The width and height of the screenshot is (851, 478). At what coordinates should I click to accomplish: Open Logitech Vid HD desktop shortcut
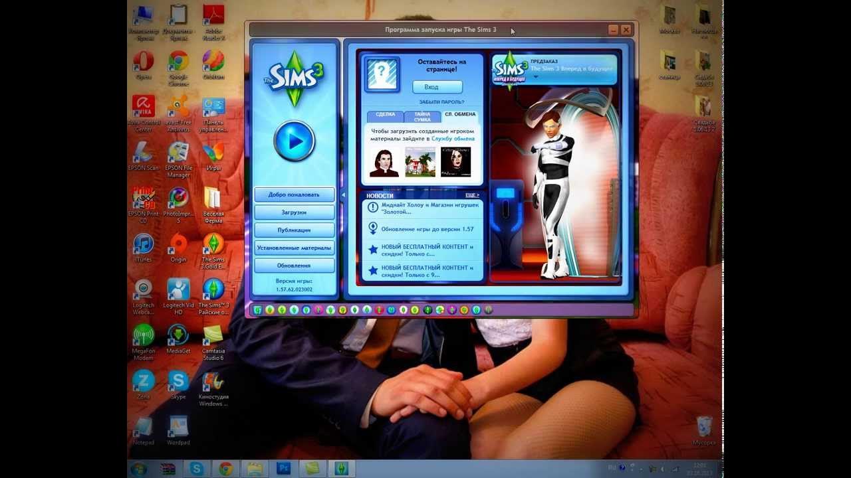click(x=178, y=296)
